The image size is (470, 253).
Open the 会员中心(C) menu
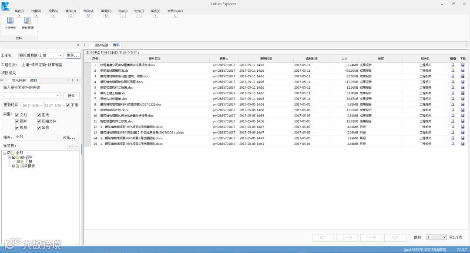pyautogui.click(x=175, y=11)
